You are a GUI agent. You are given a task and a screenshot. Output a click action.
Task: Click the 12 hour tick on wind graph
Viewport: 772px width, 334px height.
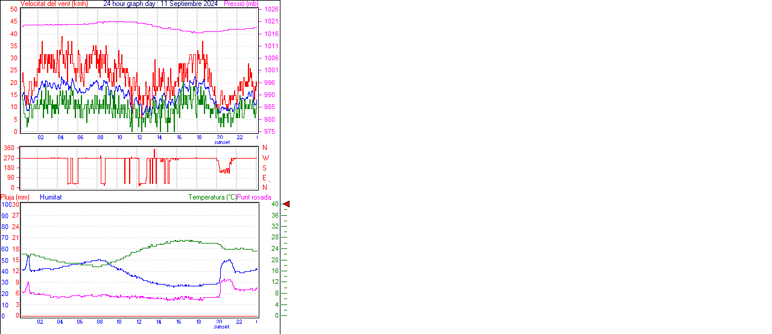[x=140, y=137]
